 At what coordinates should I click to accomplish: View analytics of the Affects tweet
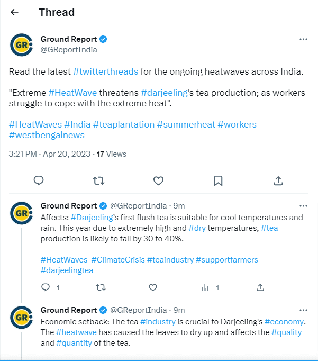point(205,287)
